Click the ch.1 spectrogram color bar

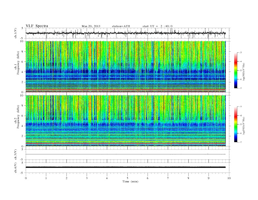click(x=236, y=70)
